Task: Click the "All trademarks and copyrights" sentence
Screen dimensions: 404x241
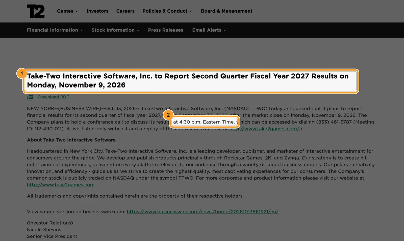Action: click(135, 196)
